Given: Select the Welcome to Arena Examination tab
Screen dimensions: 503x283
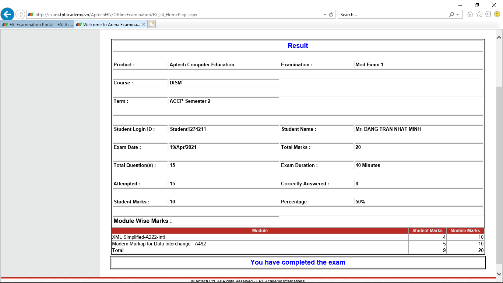Looking at the screenshot, I should pos(112,25).
